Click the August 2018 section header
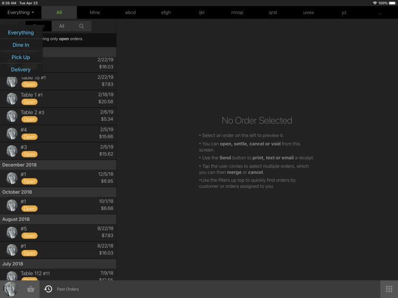Screen dimensions: 398x298 point(58,219)
